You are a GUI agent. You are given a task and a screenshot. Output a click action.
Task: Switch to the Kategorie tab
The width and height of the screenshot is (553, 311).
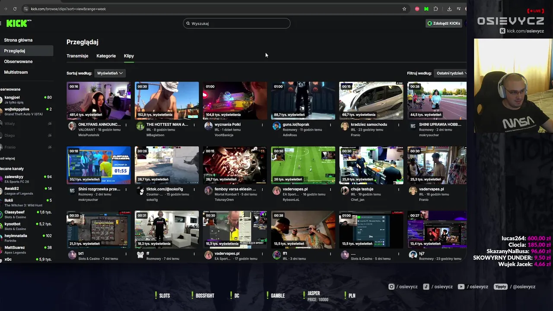point(106,56)
